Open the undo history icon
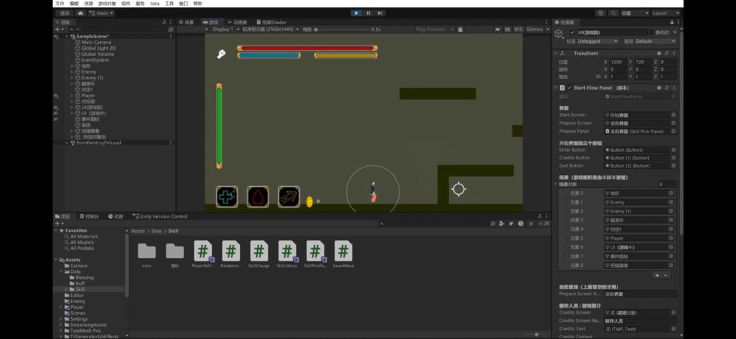Screen dimensions: 736x339 click(x=601, y=13)
